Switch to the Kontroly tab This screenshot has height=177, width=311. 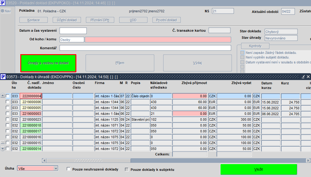[255, 46]
